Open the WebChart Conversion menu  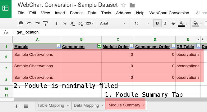pyautogui.click(x=169, y=13)
